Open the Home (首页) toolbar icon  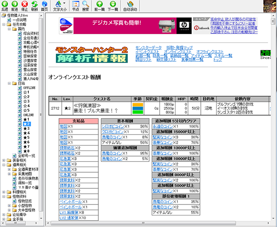(x=44, y=4)
